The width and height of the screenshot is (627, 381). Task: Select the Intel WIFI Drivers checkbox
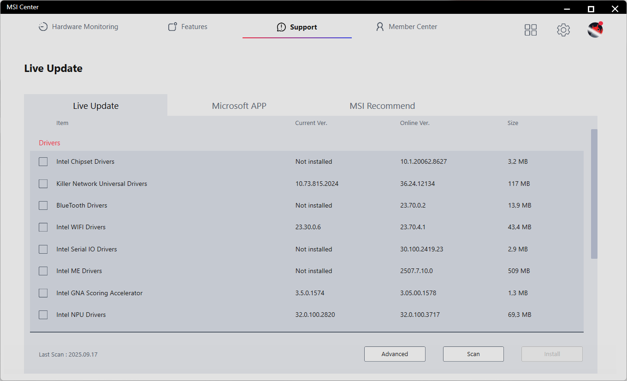[x=43, y=227]
